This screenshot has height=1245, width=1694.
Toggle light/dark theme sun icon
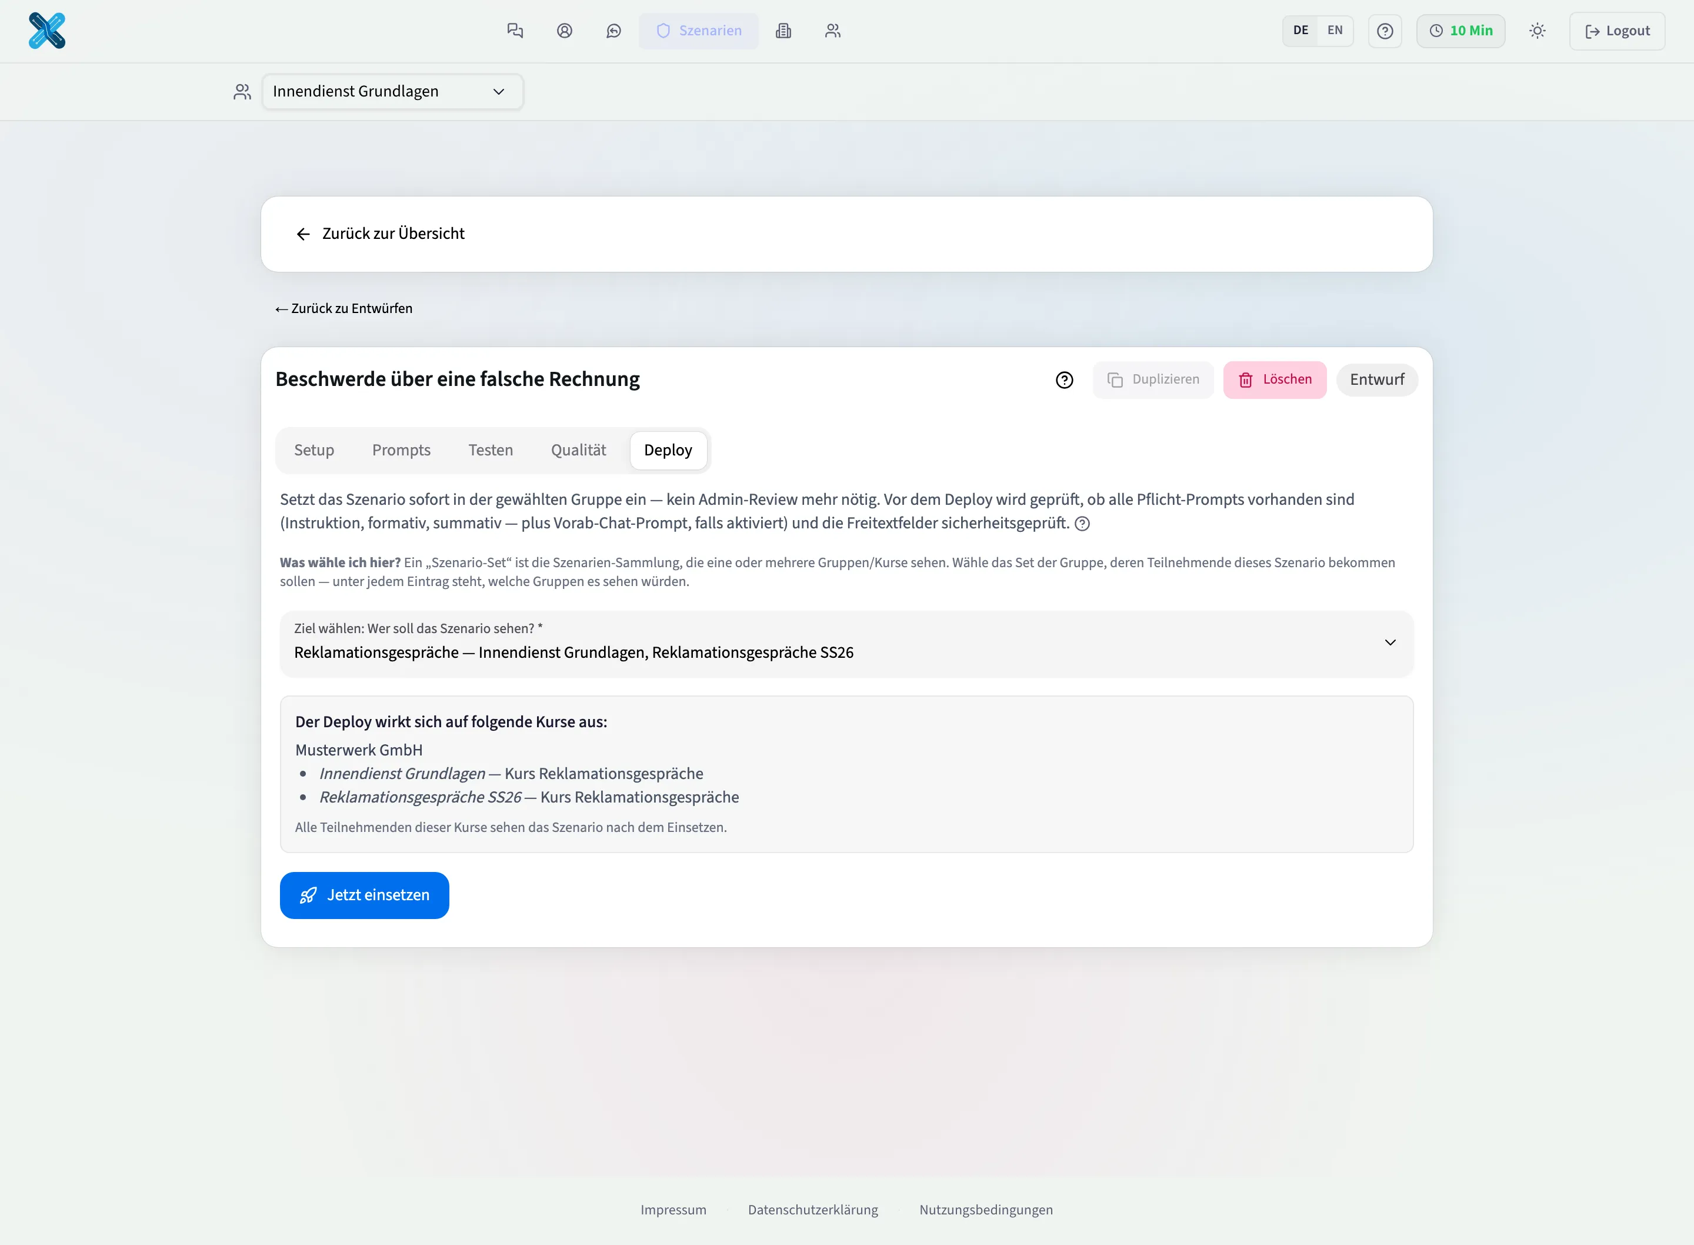1538,31
